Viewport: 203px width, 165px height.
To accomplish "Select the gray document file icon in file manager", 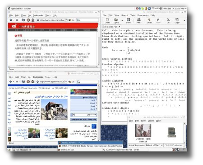I will [171, 132].
